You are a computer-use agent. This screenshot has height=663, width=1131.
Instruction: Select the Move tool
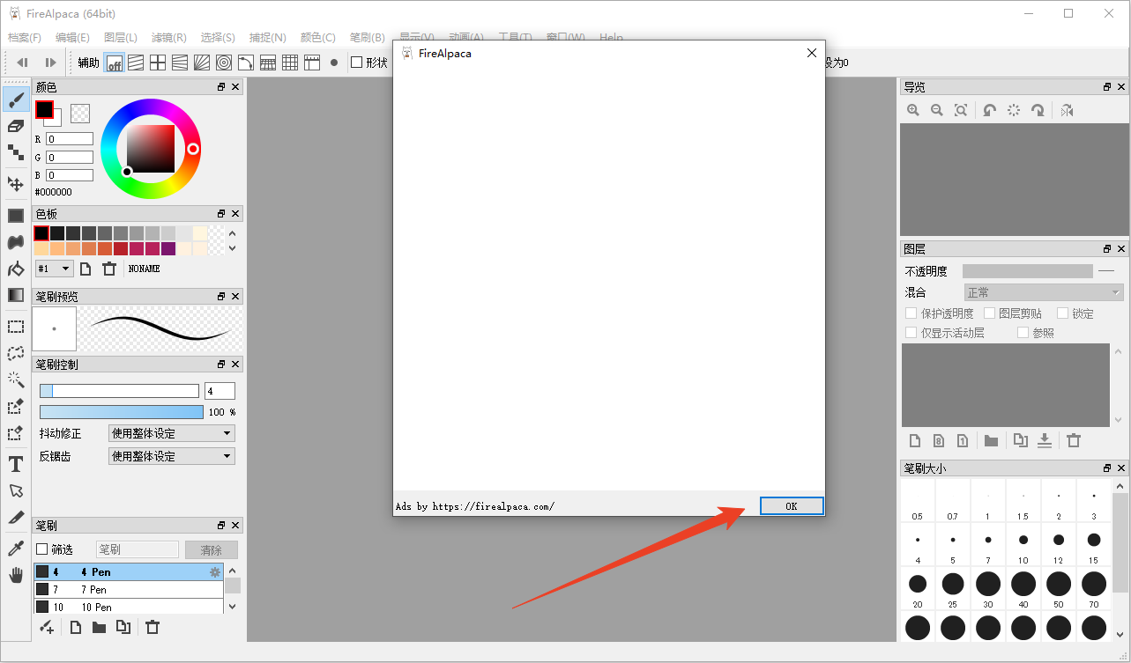[16, 184]
